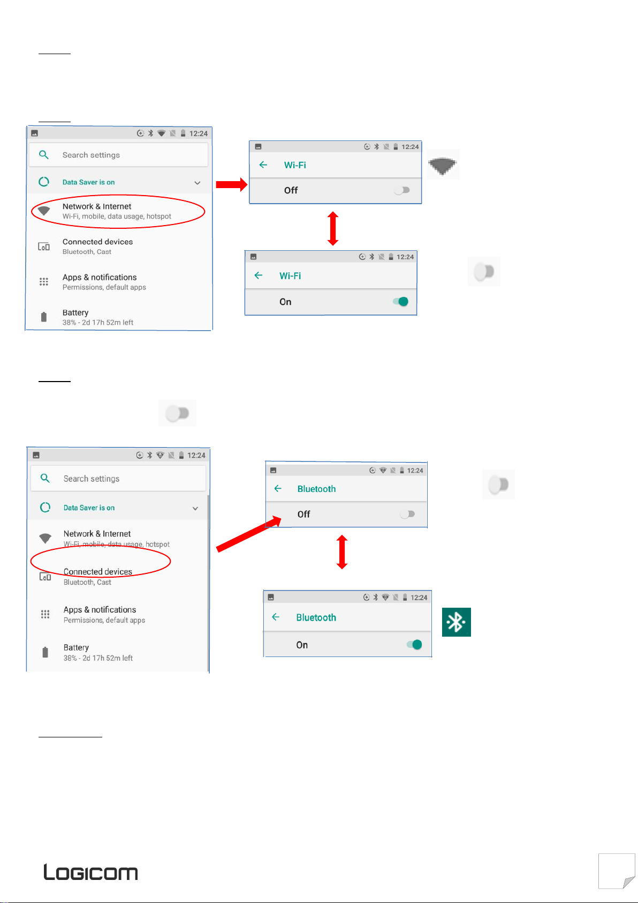The image size is (638, 903).
Task: Click the standalone grey switch image above the second settings screenshot
Action: 177,413
